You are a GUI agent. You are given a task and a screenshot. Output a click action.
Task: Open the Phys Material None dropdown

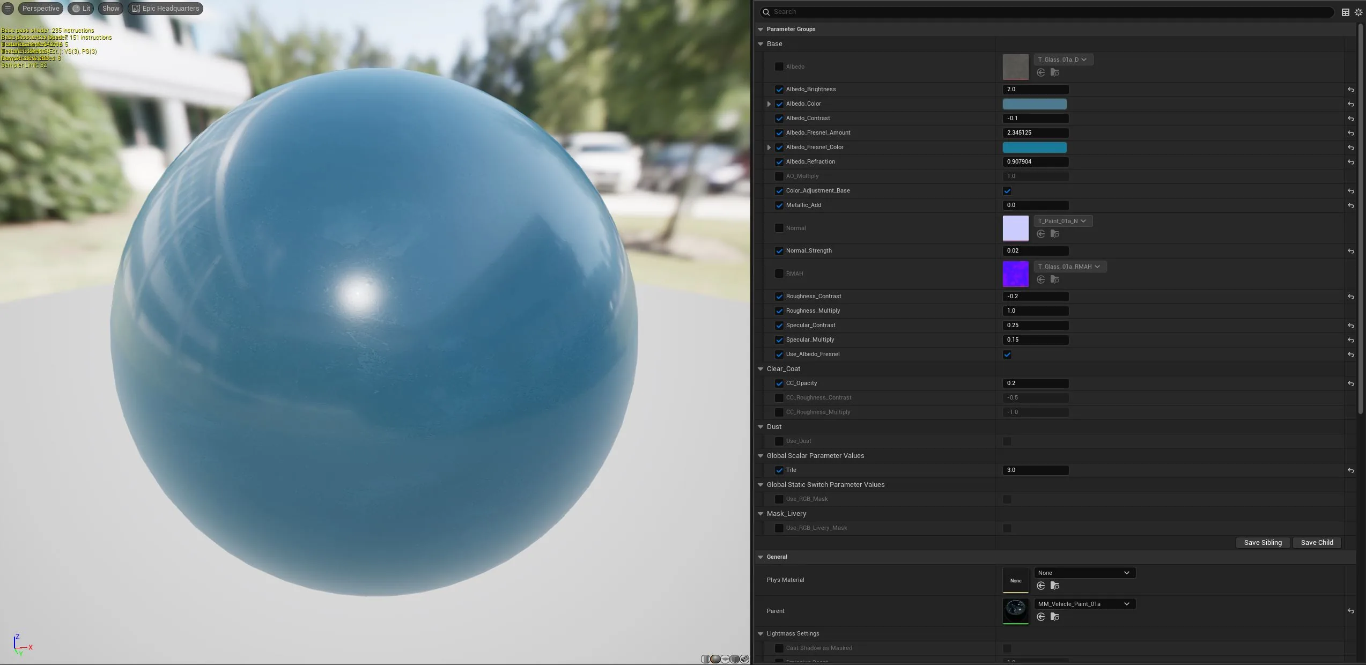point(1084,573)
